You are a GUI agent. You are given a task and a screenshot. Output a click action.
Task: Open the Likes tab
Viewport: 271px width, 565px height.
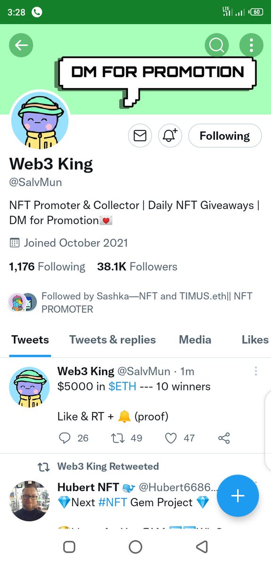(255, 340)
